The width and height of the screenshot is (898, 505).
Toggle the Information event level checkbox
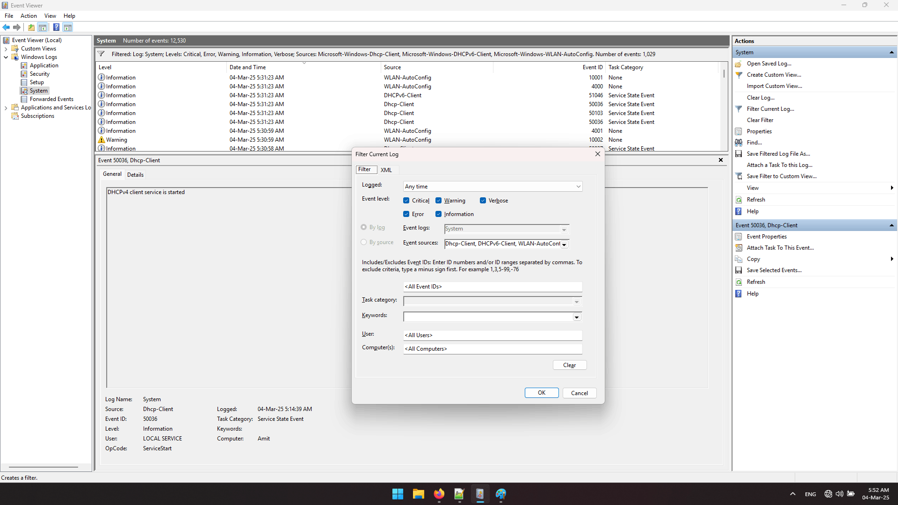(x=438, y=214)
